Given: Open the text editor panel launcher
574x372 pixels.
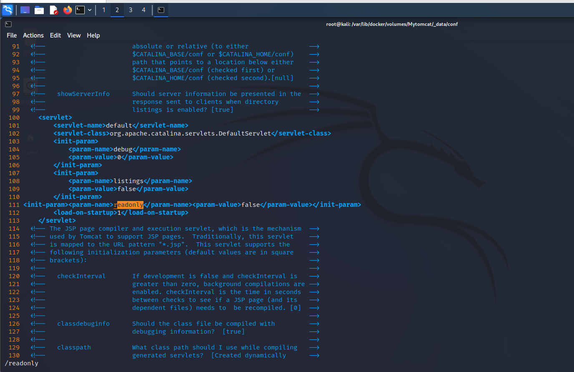Looking at the screenshot, I should [x=53, y=10].
